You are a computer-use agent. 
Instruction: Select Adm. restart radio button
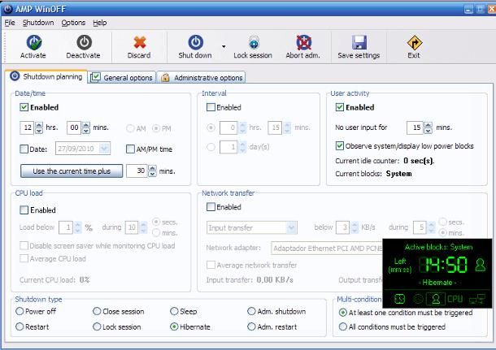[251, 326]
